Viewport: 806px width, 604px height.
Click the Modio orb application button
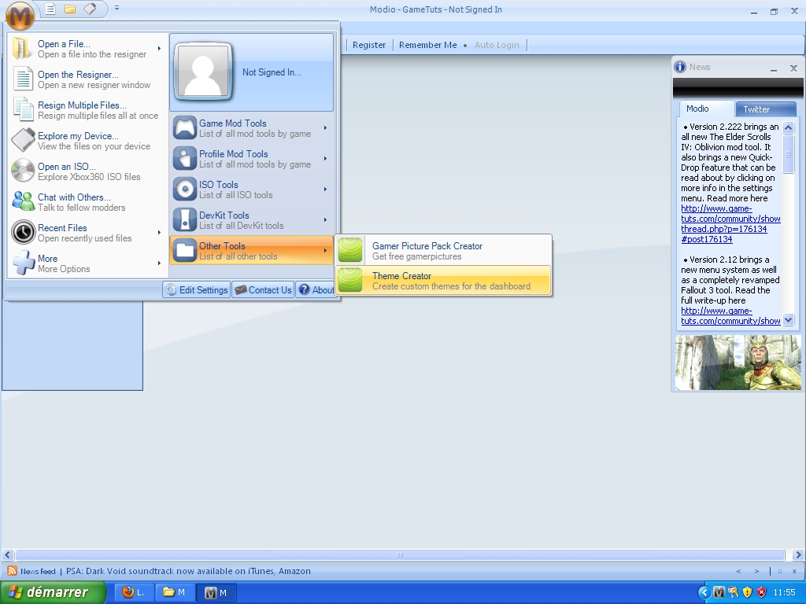click(x=20, y=15)
